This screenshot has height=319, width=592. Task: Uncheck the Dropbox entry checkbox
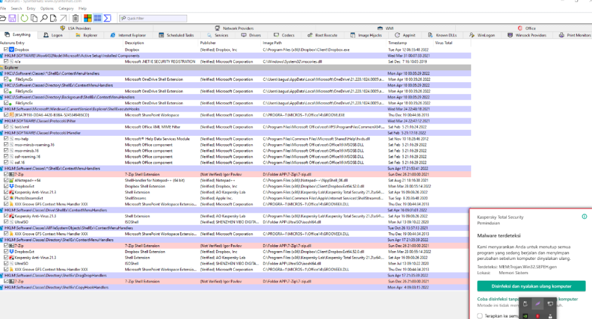click(x=6, y=50)
